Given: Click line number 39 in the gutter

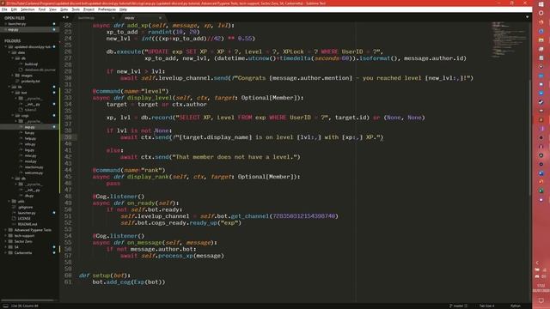Looking at the screenshot, I should pos(68,137).
